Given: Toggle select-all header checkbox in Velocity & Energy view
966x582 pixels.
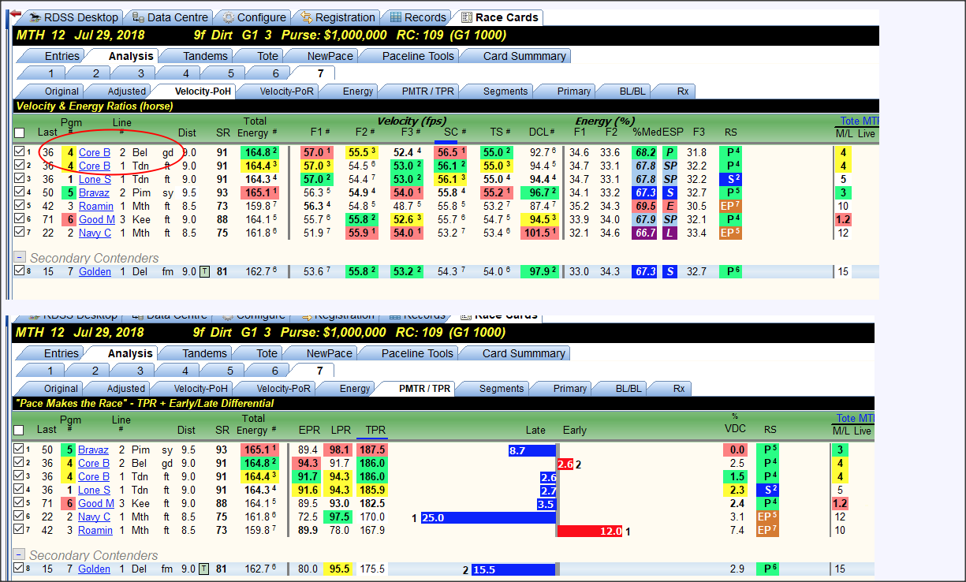Looking at the screenshot, I should [x=20, y=132].
